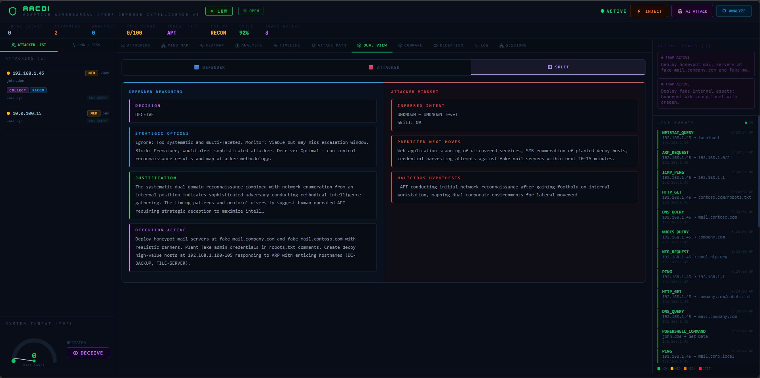
Task: Click the RECON intent value in stats bar
Action: 218,33
